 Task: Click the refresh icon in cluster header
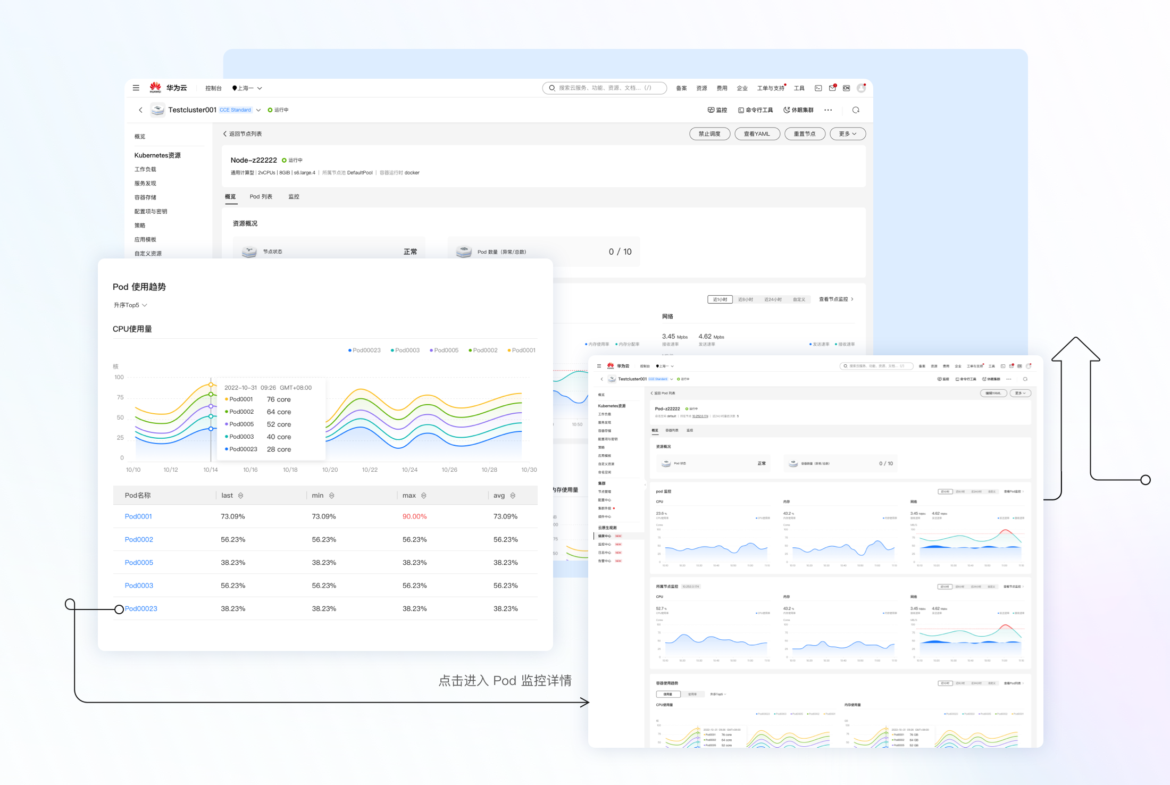point(856,110)
